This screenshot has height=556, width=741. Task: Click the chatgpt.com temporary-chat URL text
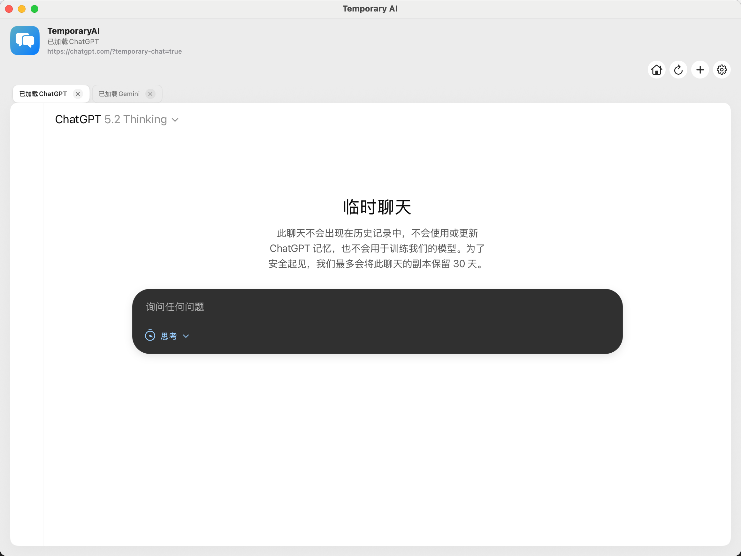pos(114,51)
